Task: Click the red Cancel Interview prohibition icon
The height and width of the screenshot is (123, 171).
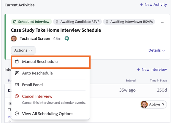Action: point(17,96)
